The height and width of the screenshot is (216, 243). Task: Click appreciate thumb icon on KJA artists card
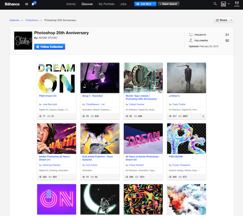tap(84, 177)
